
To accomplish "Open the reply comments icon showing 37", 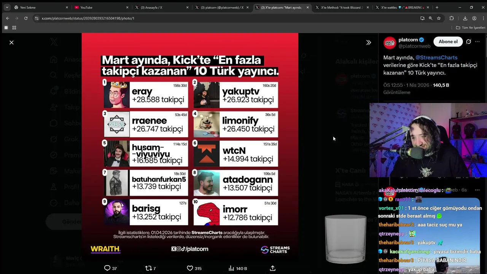I will pos(110,268).
